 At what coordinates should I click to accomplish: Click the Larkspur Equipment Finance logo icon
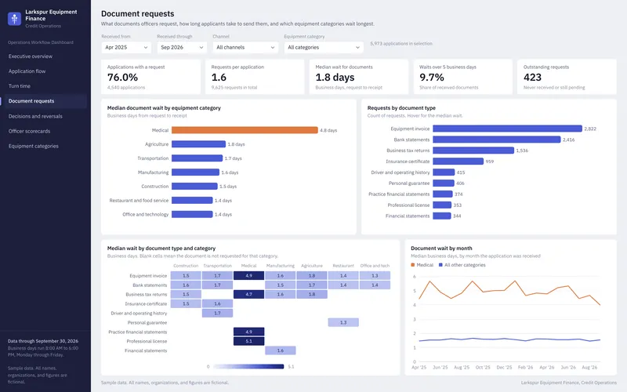tap(14, 18)
